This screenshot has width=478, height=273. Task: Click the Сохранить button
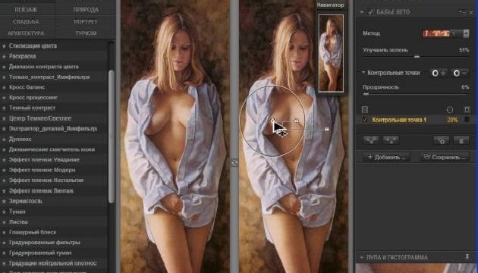tap(445, 157)
